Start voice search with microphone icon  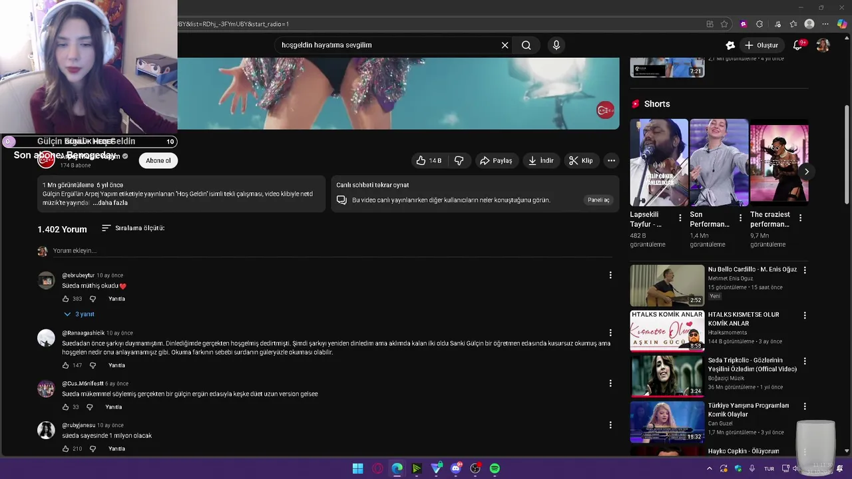click(x=556, y=45)
